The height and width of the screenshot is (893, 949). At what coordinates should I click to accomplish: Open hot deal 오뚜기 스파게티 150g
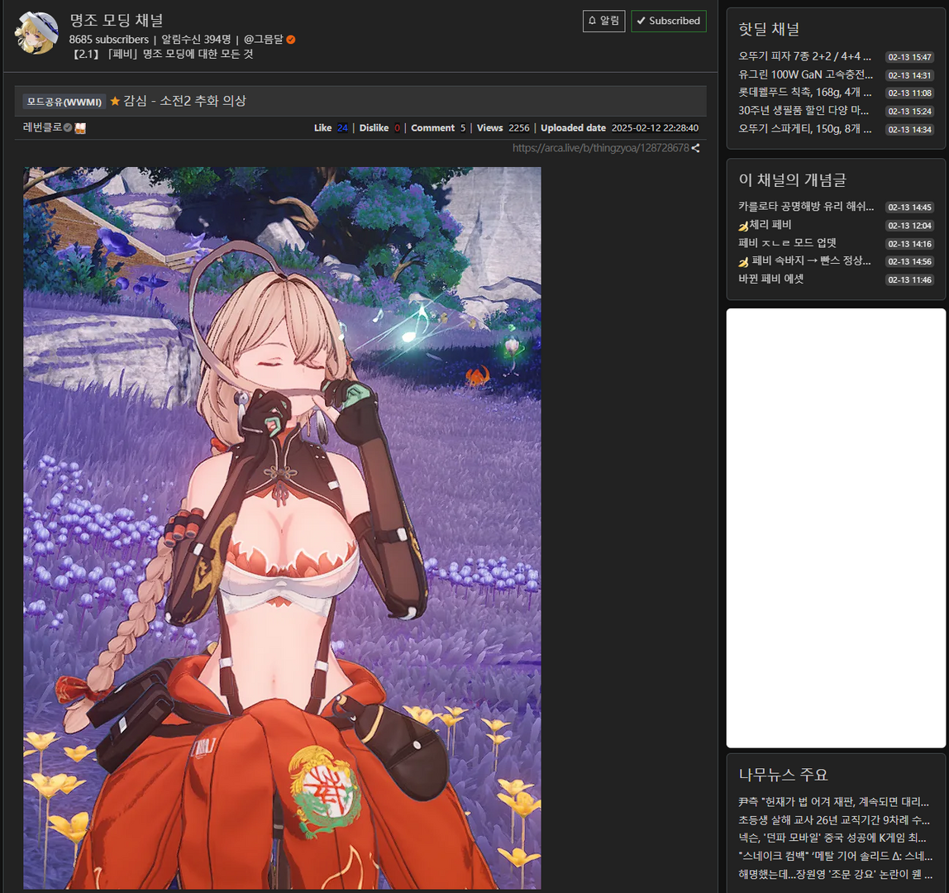(804, 128)
